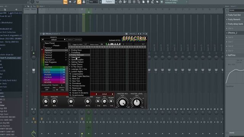Click the plug icon in top toolbar
The image size is (244, 137).
pos(148,2)
